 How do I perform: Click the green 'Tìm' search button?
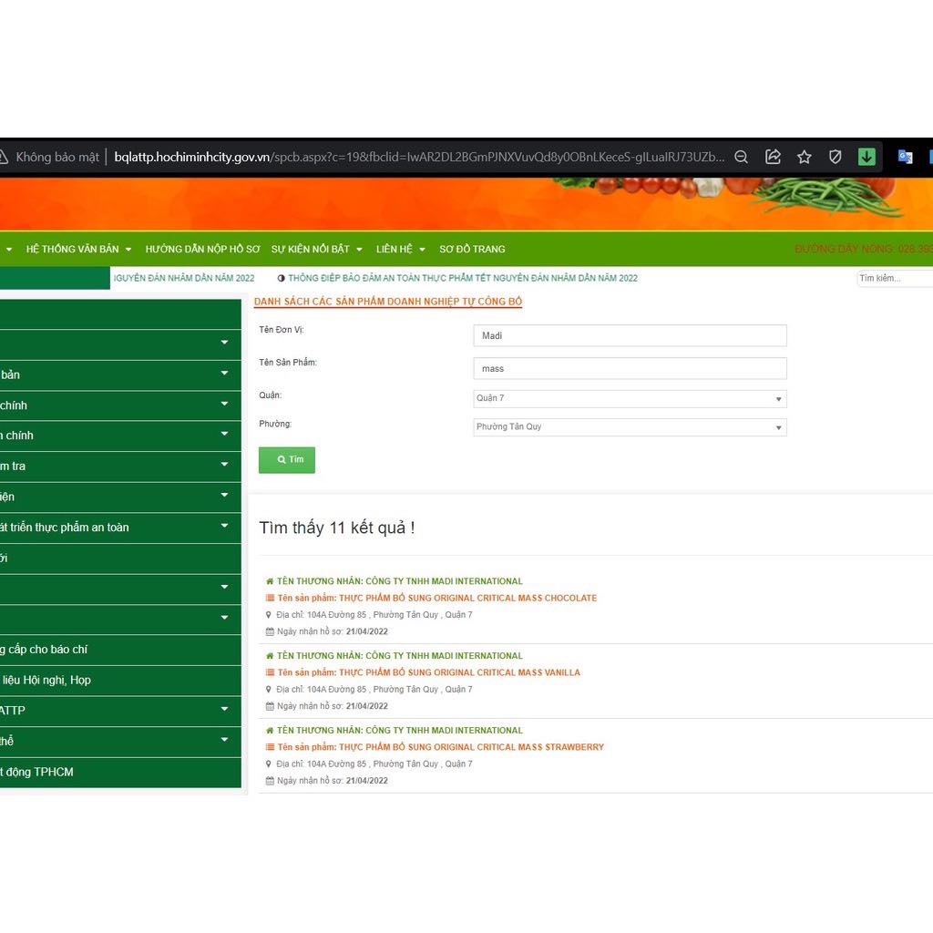pyautogui.click(x=287, y=460)
